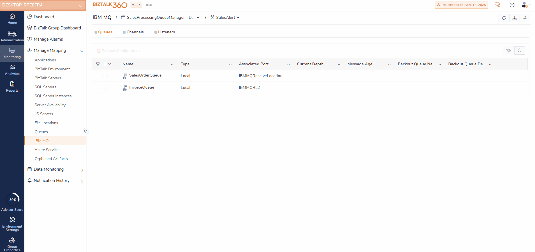The height and width of the screenshot is (252, 535).
Task: Open the Administration section
Action: pos(12,36)
